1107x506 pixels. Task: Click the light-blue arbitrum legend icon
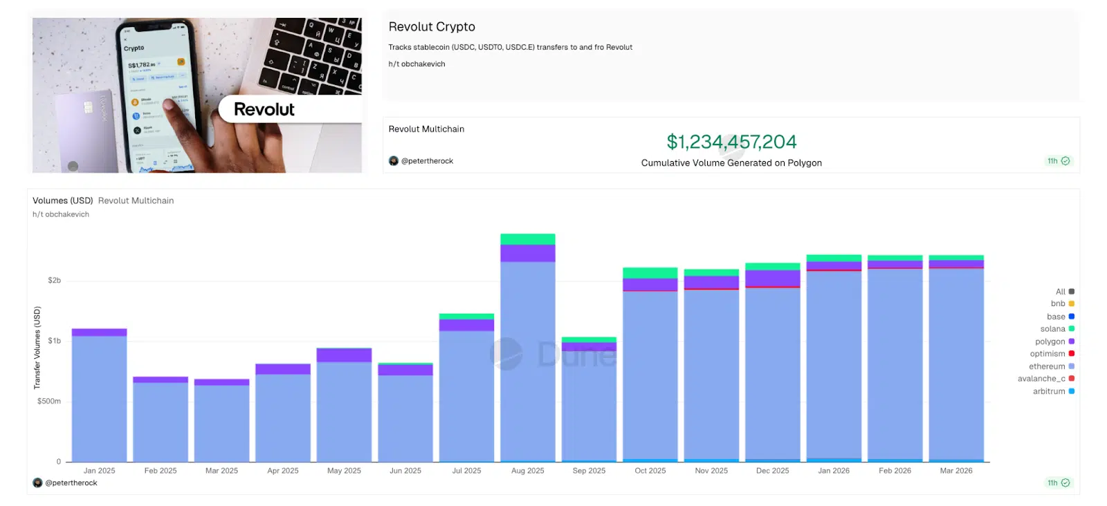point(1070,391)
